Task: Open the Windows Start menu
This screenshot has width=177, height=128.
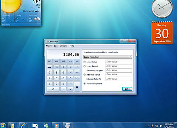Action: (2, 126)
